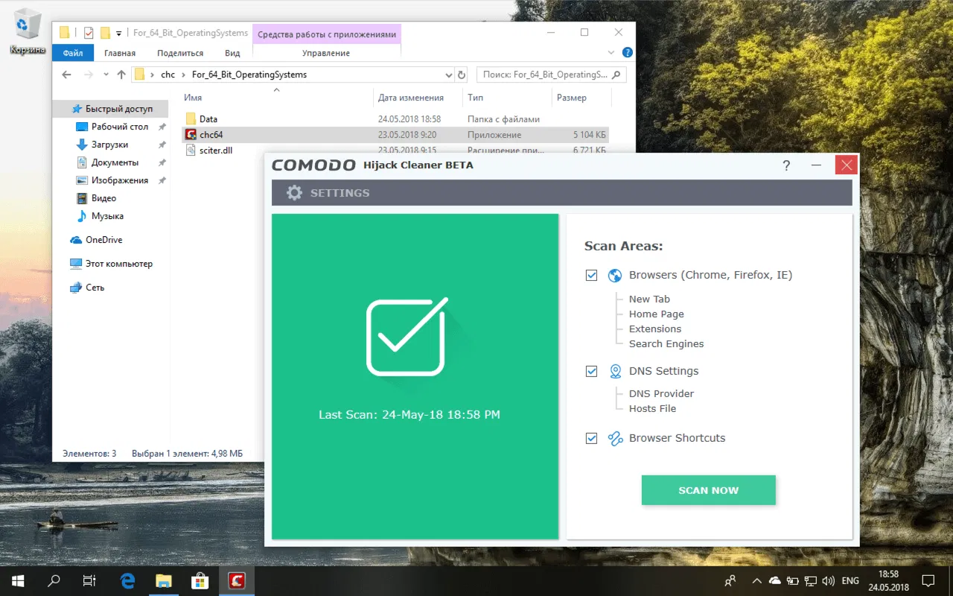Show hidden tray icons chevron
The height and width of the screenshot is (596, 953).
[x=757, y=580]
